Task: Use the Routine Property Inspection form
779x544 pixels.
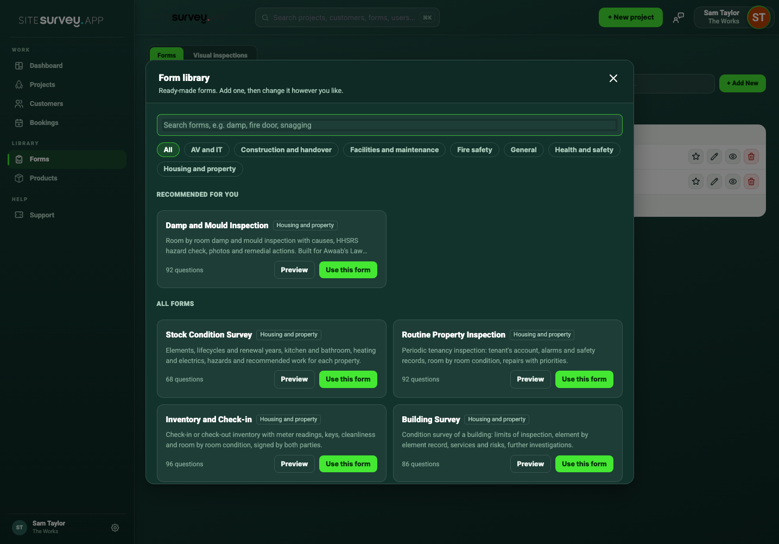Action: pyautogui.click(x=584, y=379)
